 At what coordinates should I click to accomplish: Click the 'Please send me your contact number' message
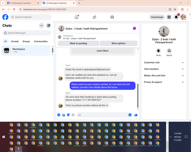coord(102,86)
